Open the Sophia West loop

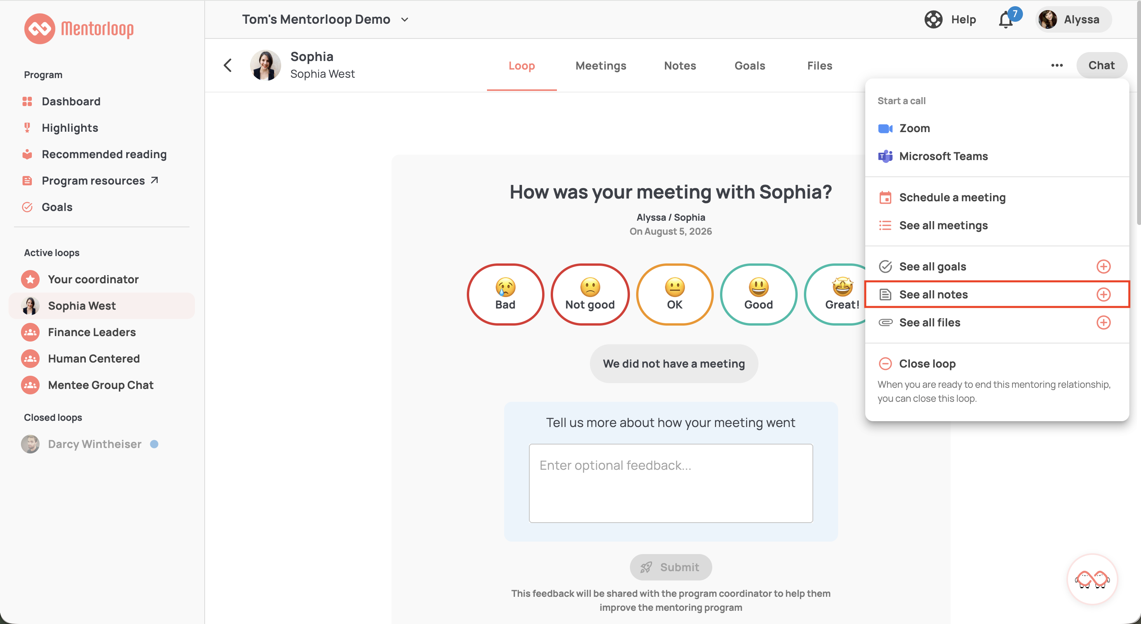pyautogui.click(x=101, y=306)
